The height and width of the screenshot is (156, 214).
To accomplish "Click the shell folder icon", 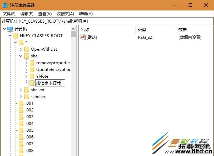I will point(27,56).
